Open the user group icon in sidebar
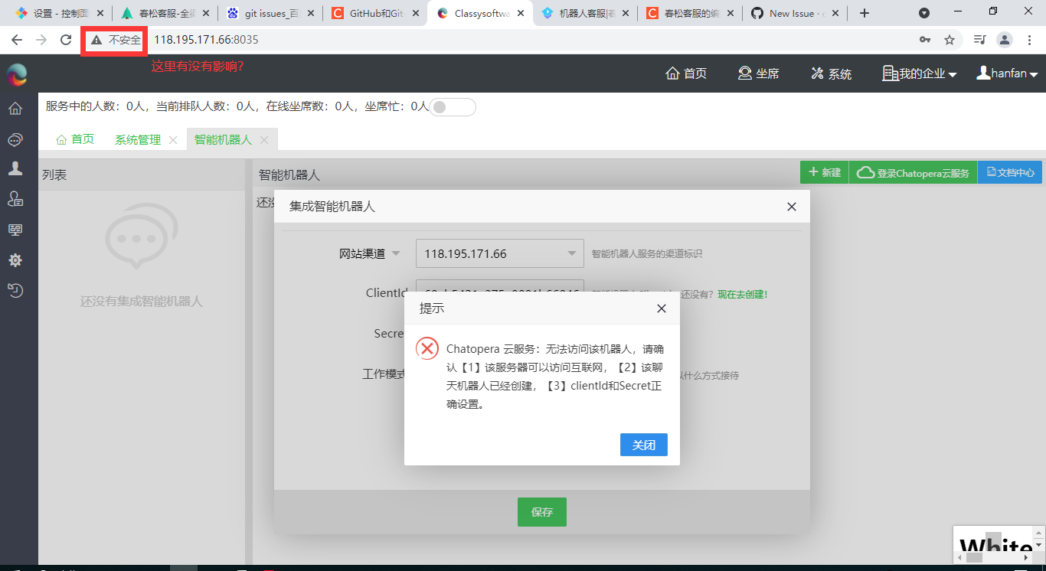 pyautogui.click(x=15, y=199)
